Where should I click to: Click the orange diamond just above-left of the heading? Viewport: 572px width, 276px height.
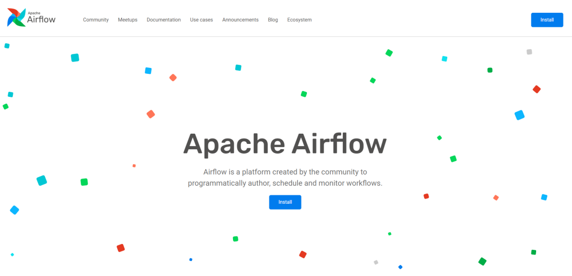[150, 114]
